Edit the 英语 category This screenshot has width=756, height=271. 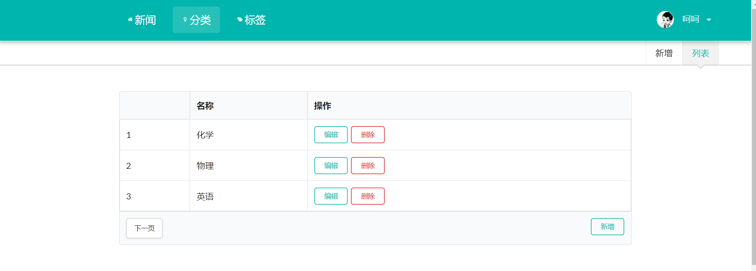pos(331,196)
